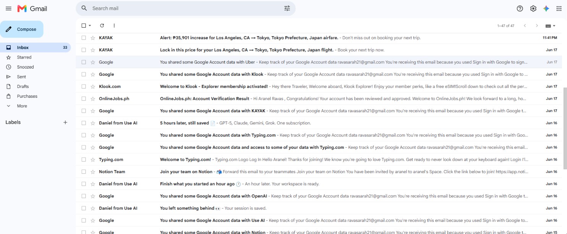
Task: Star the OnlineJobs.ph verification email
Action: click(x=93, y=99)
